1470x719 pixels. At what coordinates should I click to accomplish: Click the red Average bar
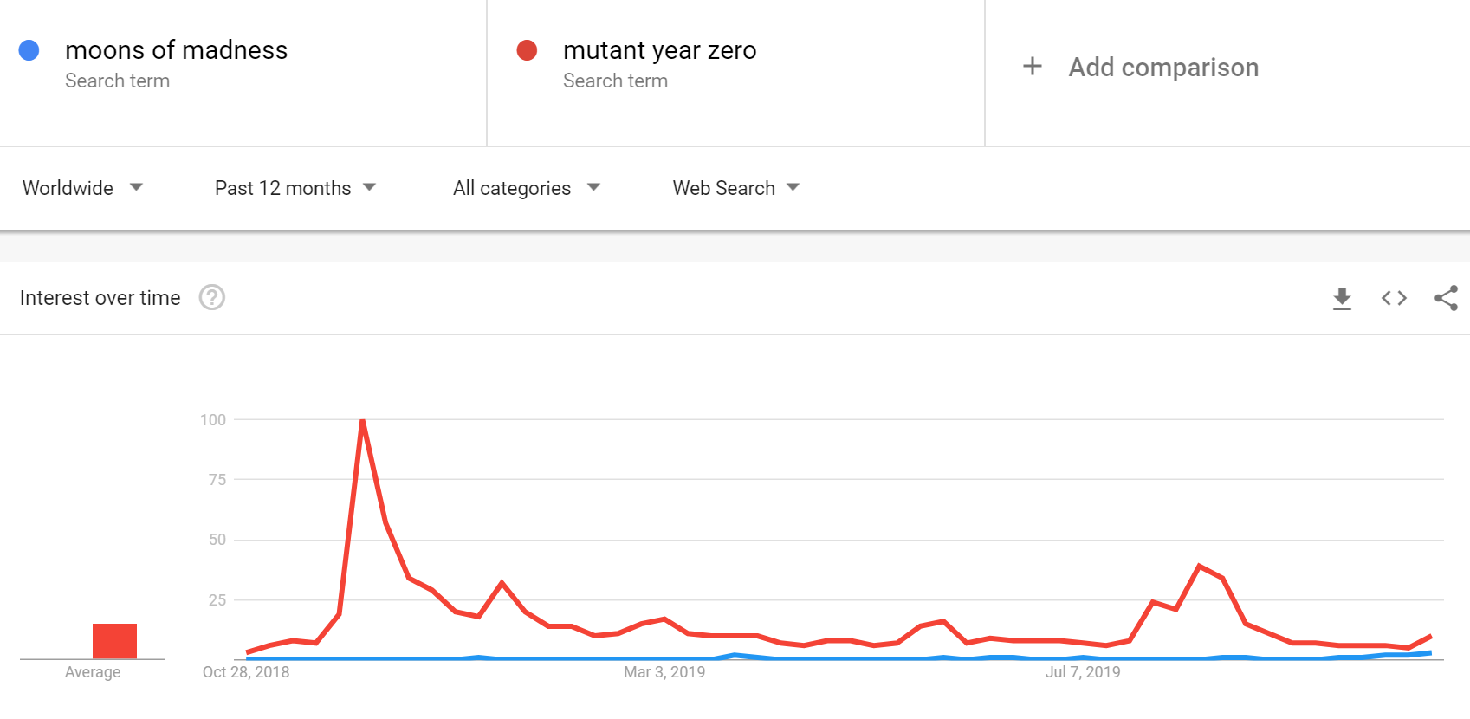[114, 641]
